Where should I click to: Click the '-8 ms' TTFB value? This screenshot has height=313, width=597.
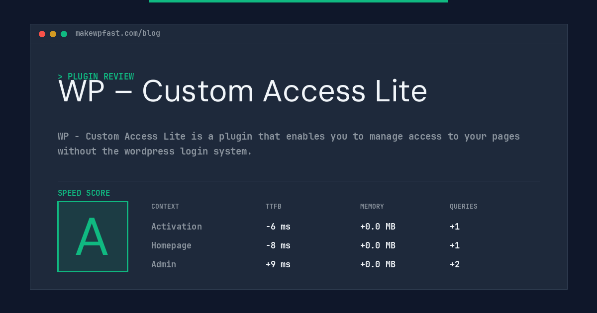click(278, 245)
